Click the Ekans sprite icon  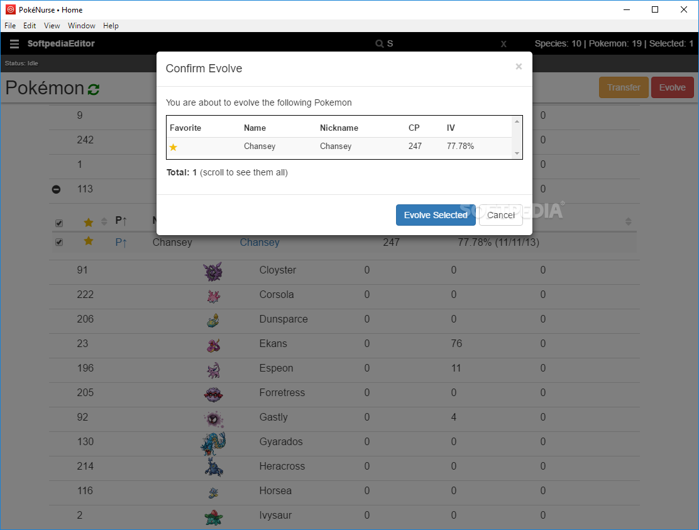point(214,345)
